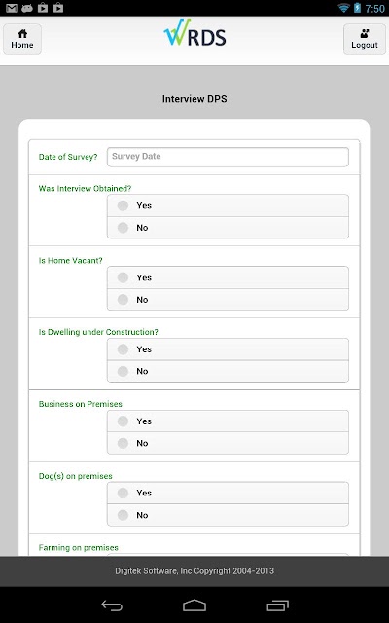Open the WRDS logo
The width and height of the screenshot is (389, 623).
coord(194,32)
